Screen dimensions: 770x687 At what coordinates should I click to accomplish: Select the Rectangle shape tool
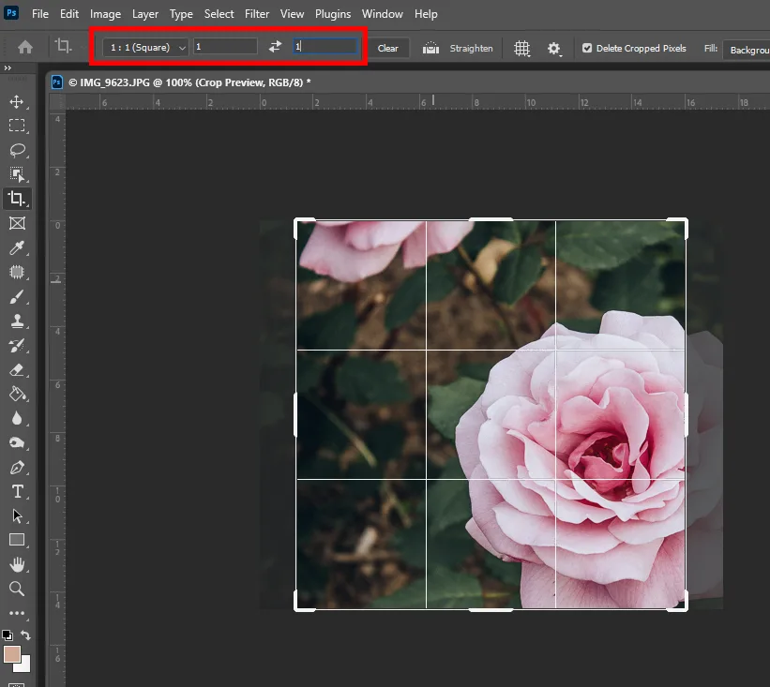[17, 540]
